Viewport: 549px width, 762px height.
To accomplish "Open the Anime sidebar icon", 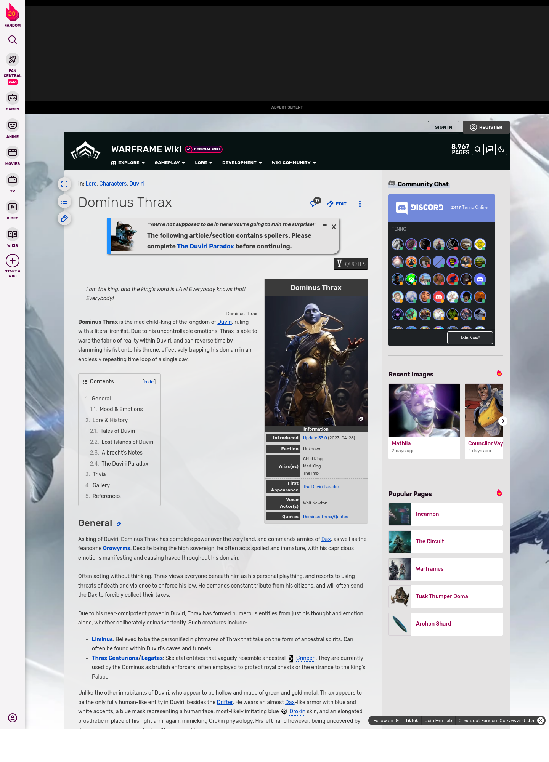I will (x=13, y=125).
